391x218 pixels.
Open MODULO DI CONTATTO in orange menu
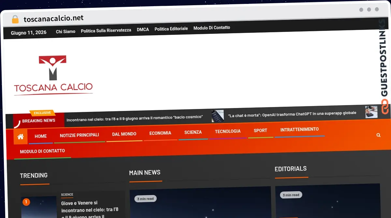tap(42, 151)
